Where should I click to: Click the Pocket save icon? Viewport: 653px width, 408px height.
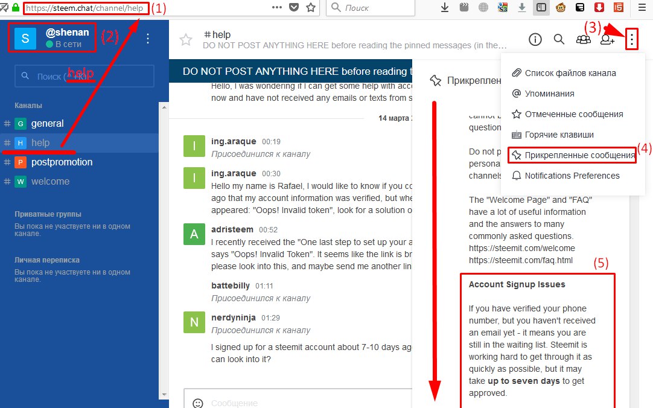294,7
